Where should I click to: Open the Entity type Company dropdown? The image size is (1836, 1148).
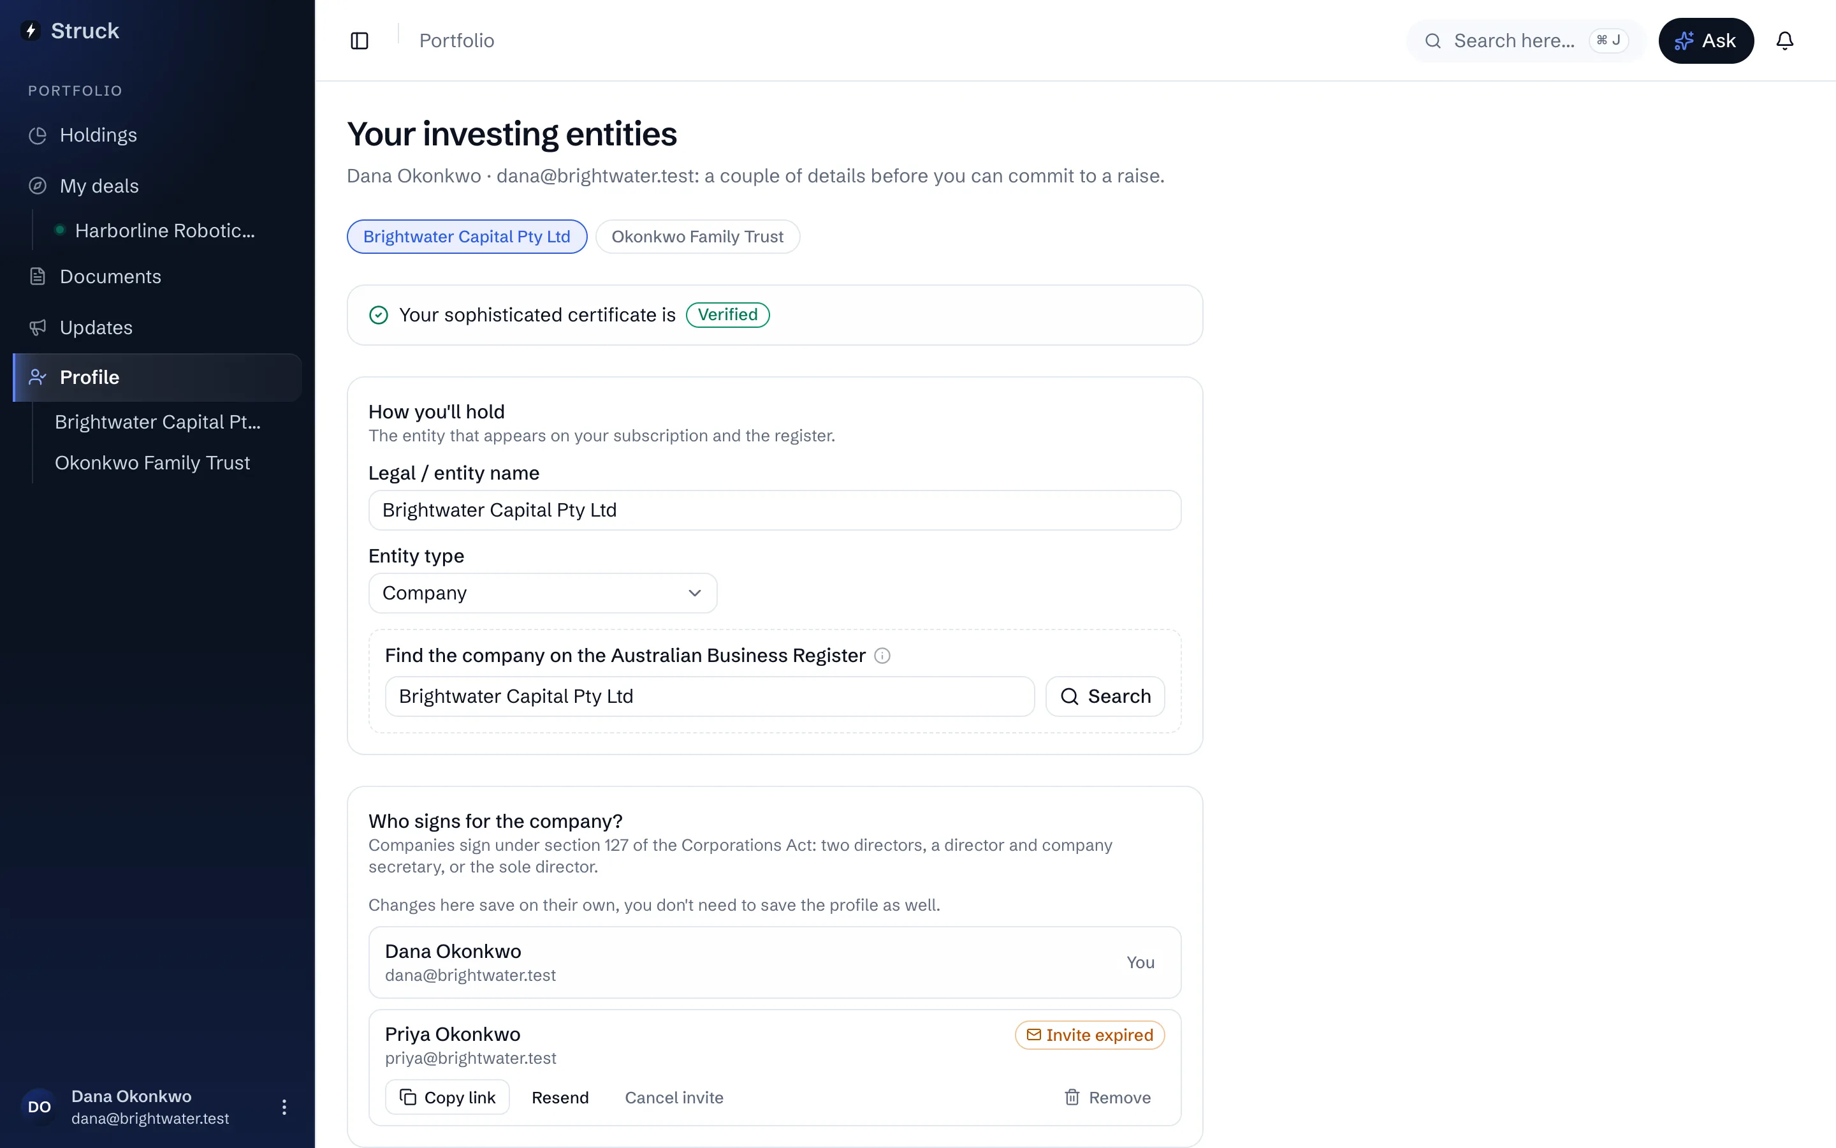click(543, 593)
